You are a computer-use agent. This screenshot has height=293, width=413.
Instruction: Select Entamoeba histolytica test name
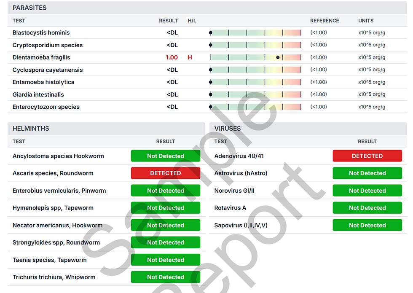(x=43, y=82)
